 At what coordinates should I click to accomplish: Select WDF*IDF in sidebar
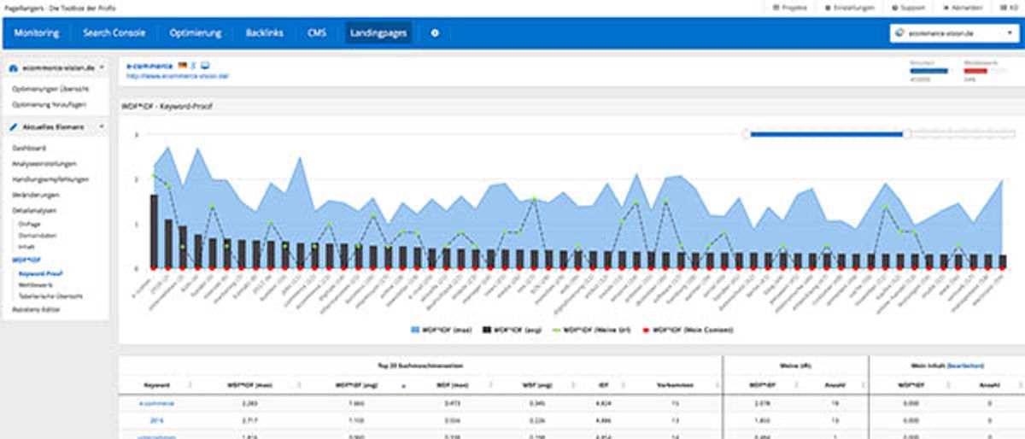tap(26, 258)
